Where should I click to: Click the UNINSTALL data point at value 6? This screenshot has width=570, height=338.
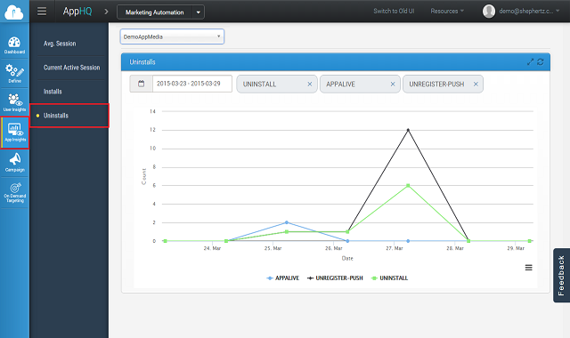click(x=408, y=186)
